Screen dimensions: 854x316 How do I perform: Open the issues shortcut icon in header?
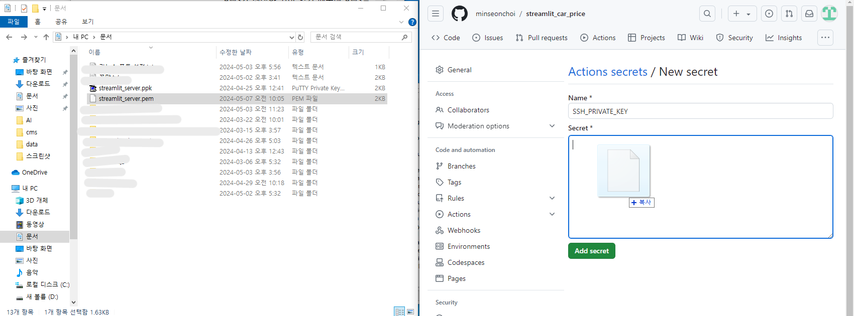coord(769,14)
